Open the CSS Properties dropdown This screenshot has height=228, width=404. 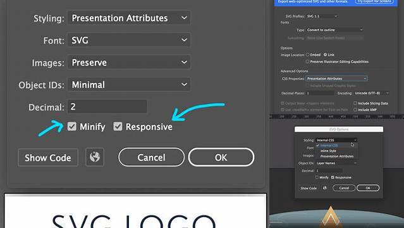click(336, 79)
